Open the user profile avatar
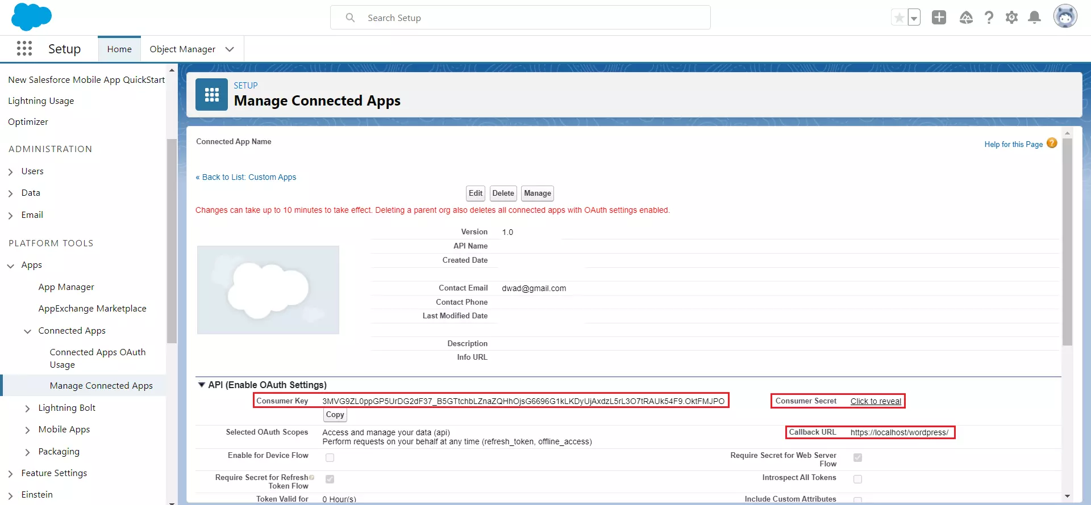 (x=1065, y=16)
